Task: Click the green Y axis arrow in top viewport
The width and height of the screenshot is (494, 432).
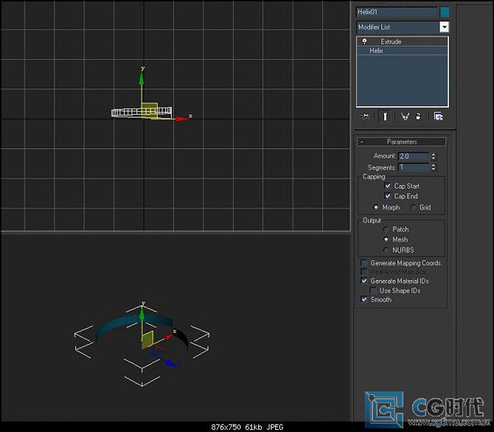Action: click(142, 79)
